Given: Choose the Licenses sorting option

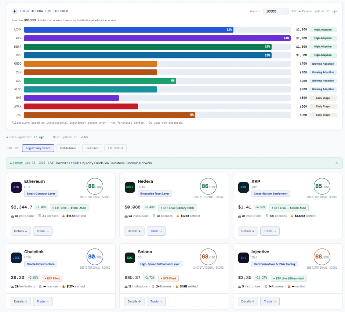Looking at the screenshot, I should 92,148.
